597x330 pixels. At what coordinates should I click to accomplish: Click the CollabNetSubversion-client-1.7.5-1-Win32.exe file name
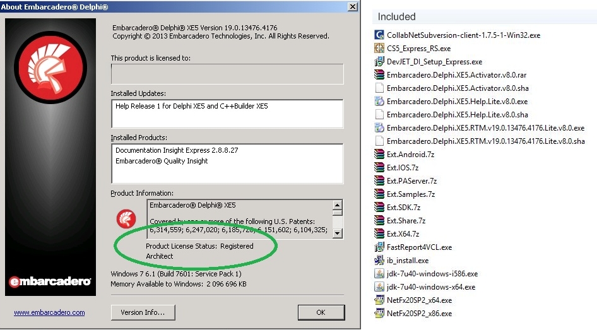(463, 35)
